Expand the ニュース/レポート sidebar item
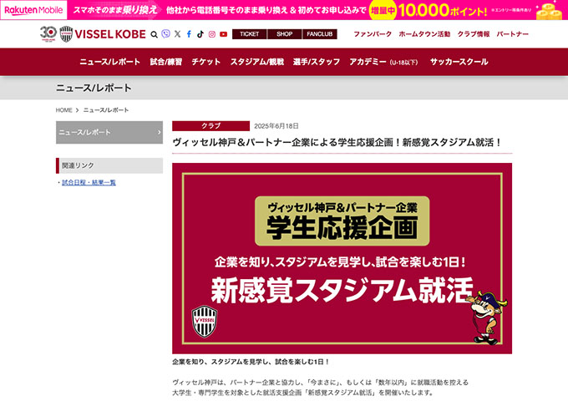 (x=109, y=132)
